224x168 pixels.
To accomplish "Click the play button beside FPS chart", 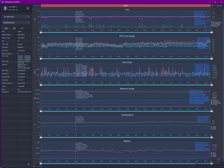I will click(x=218, y=11).
